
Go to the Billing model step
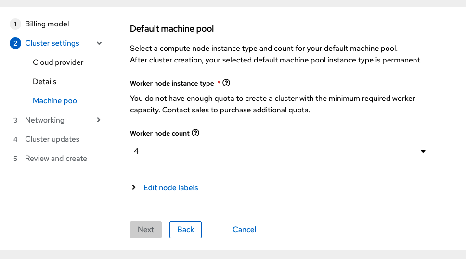click(47, 24)
